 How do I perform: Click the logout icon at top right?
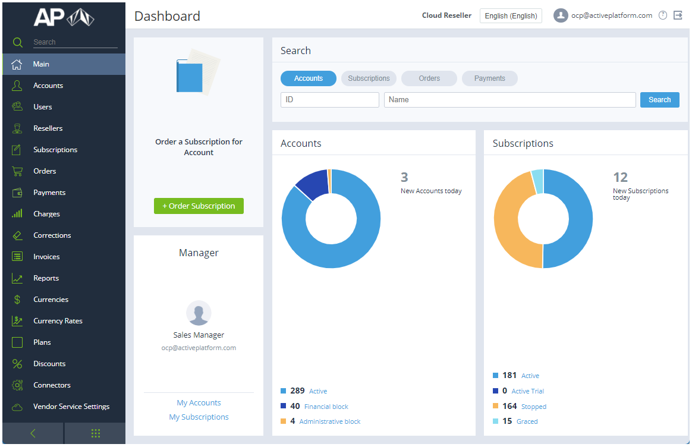pos(678,15)
